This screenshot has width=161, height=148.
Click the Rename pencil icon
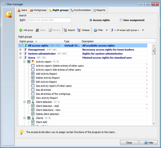[x=50, y=30]
